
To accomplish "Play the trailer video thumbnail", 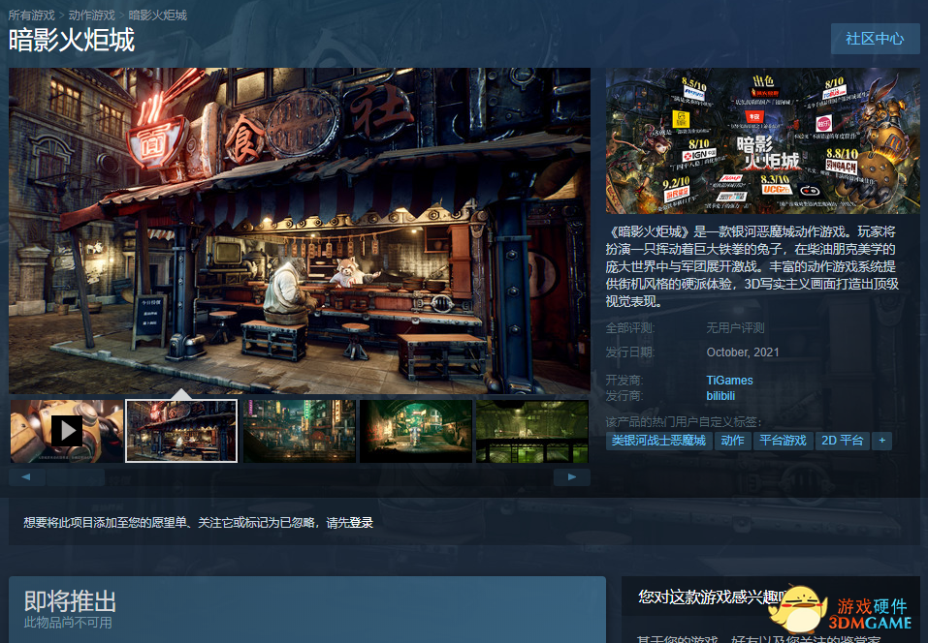I will tap(67, 431).
